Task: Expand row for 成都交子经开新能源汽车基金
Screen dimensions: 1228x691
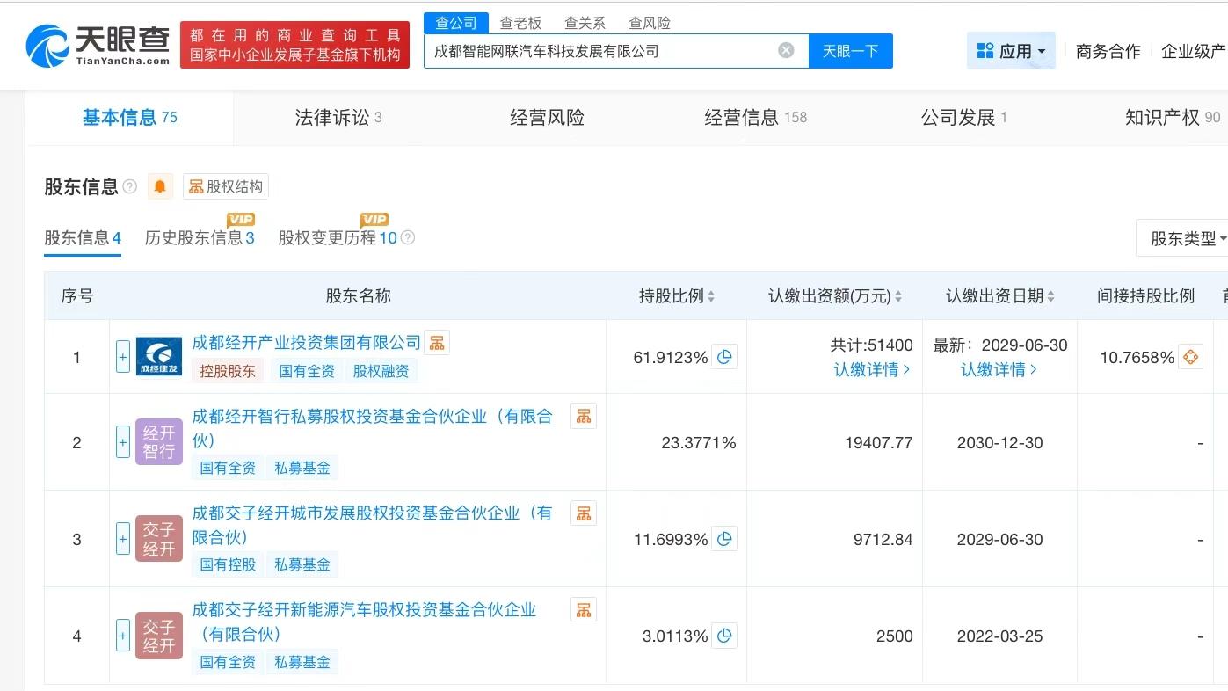Action: click(122, 636)
